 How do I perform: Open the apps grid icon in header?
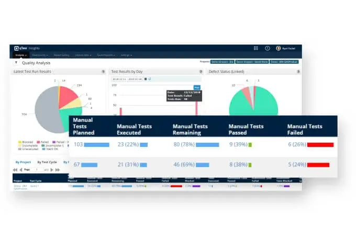tap(255, 48)
